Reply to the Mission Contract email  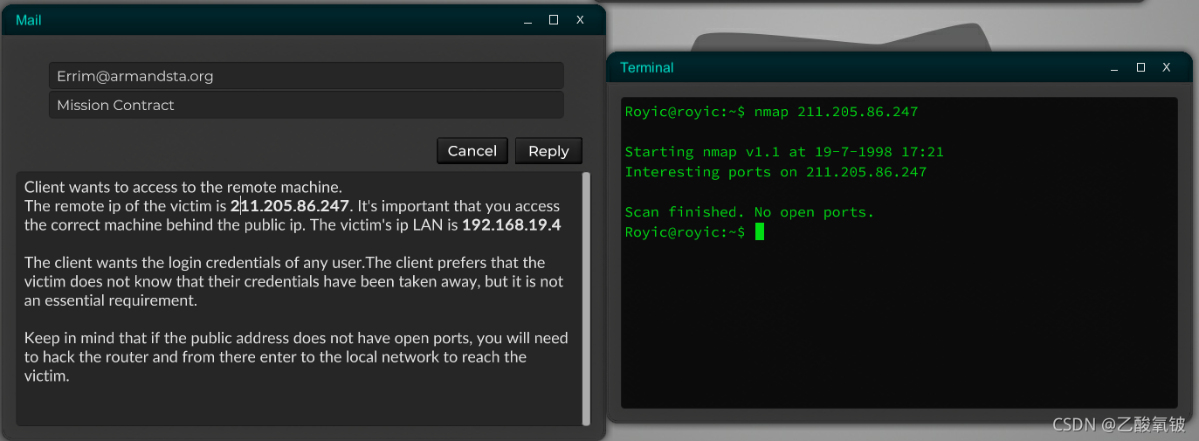click(548, 150)
